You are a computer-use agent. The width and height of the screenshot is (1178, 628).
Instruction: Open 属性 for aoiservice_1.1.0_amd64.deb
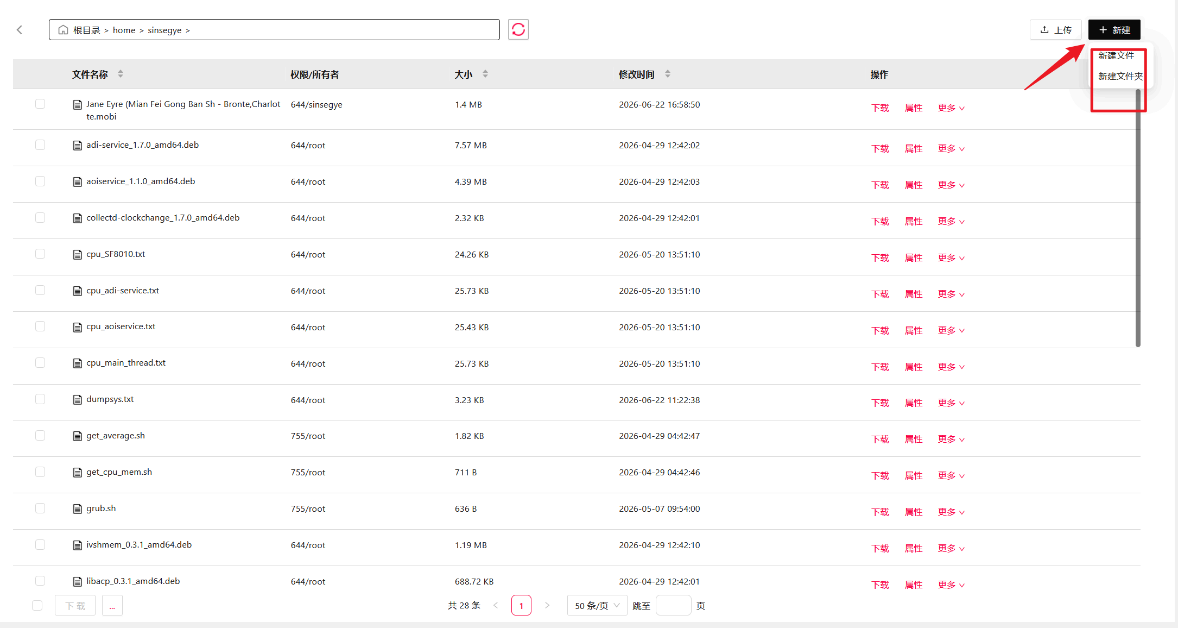click(914, 185)
